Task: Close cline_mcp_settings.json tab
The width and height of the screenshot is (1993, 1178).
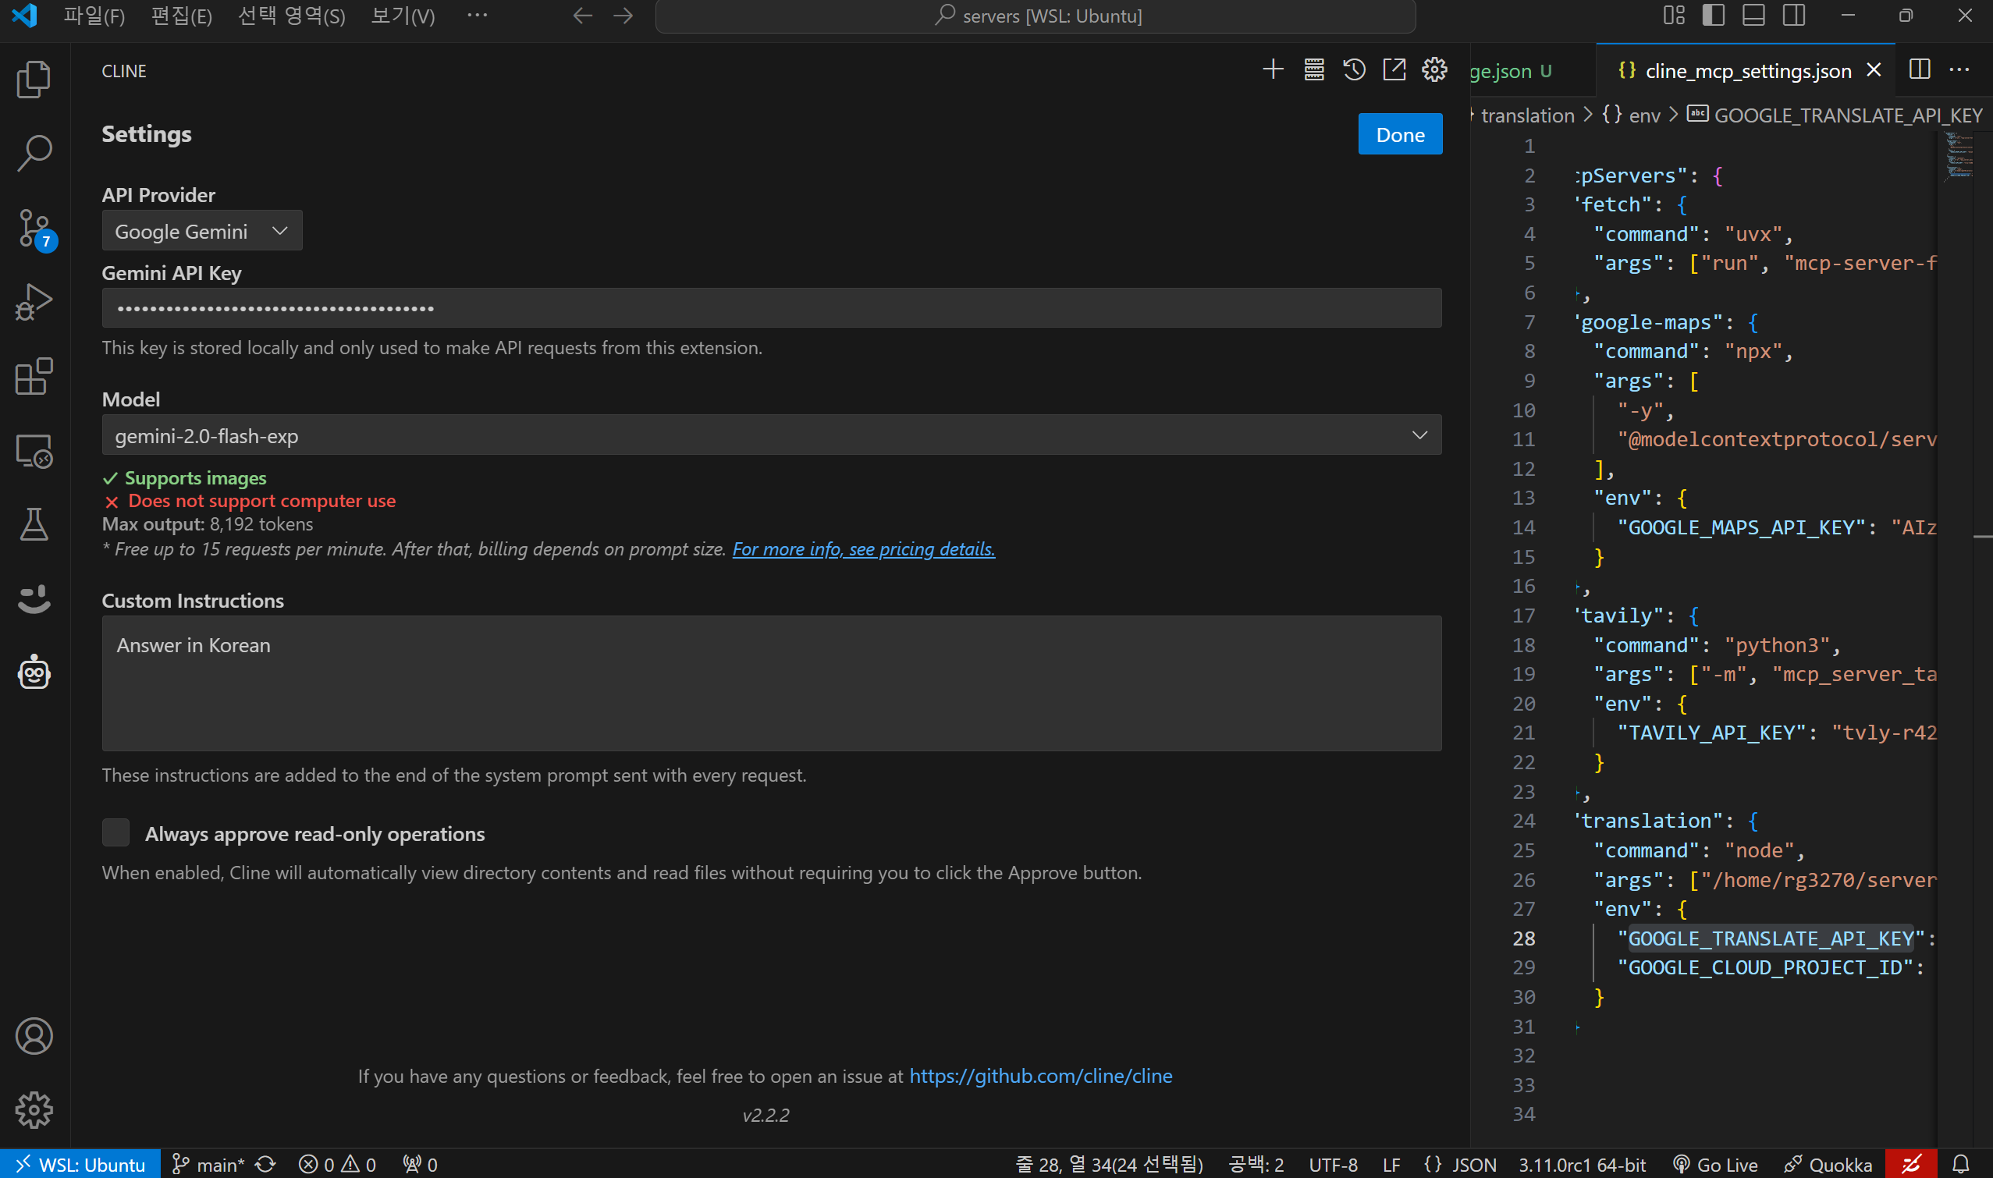Action: (x=1874, y=70)
